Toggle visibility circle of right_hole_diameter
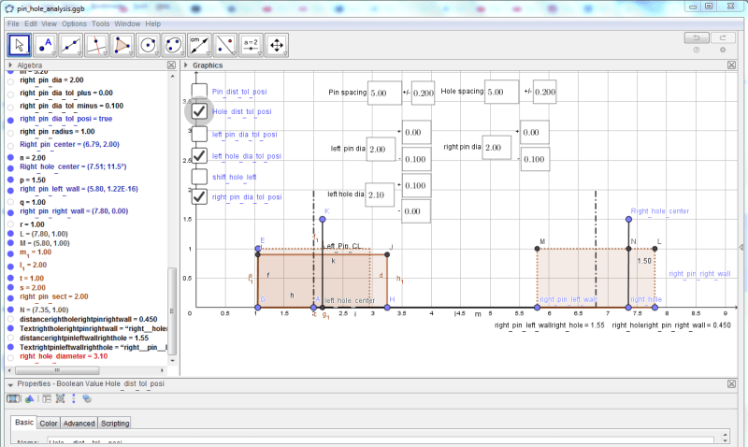The height and width of the screenshot is (447, 748). point(10,358)
